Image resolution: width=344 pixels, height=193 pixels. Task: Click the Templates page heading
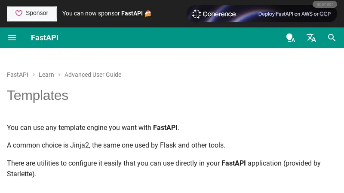click(x=38, y=95)
